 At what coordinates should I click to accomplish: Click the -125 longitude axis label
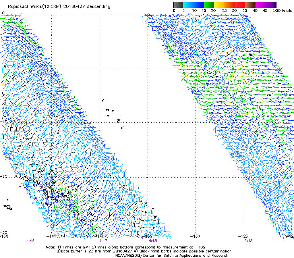tap(243, 236)
